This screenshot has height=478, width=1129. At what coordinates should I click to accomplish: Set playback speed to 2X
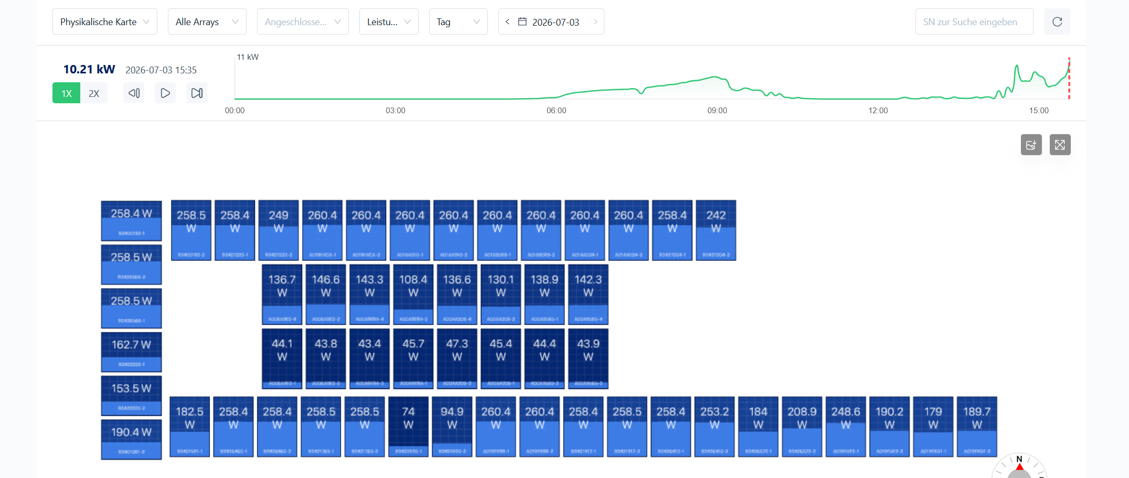tap(94, 93)
